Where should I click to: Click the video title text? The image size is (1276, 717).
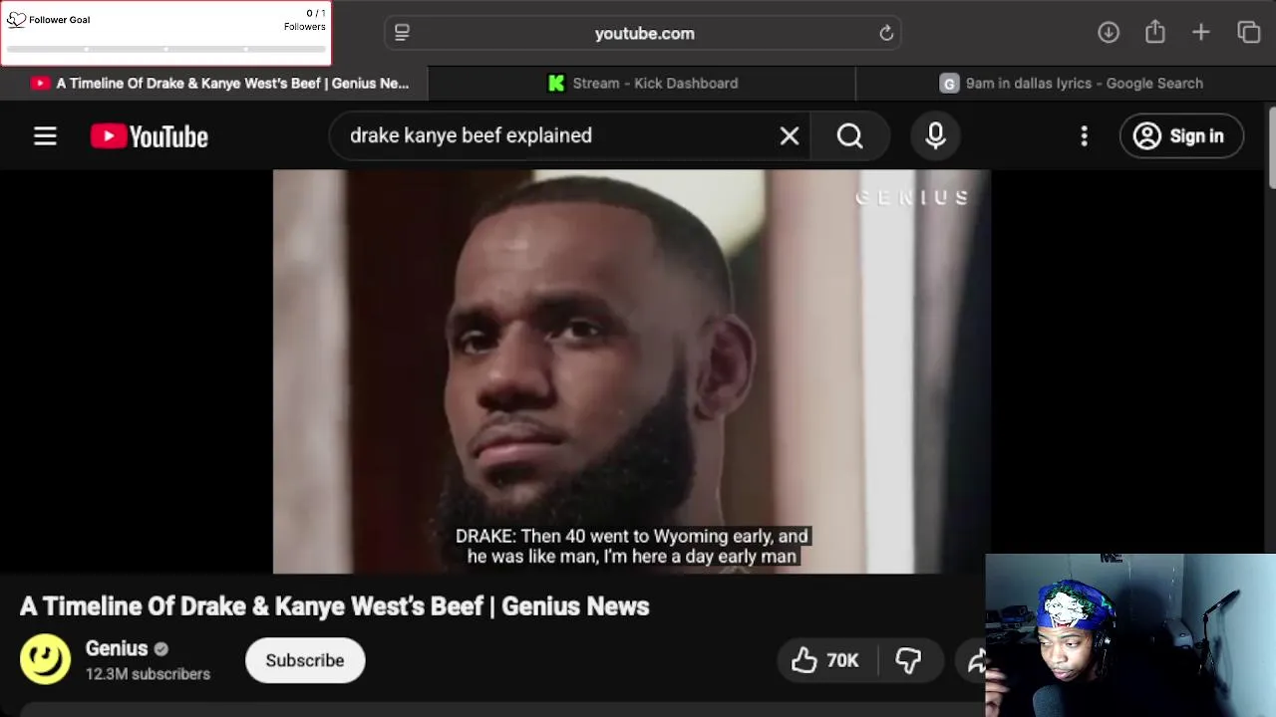pos(335,606)
